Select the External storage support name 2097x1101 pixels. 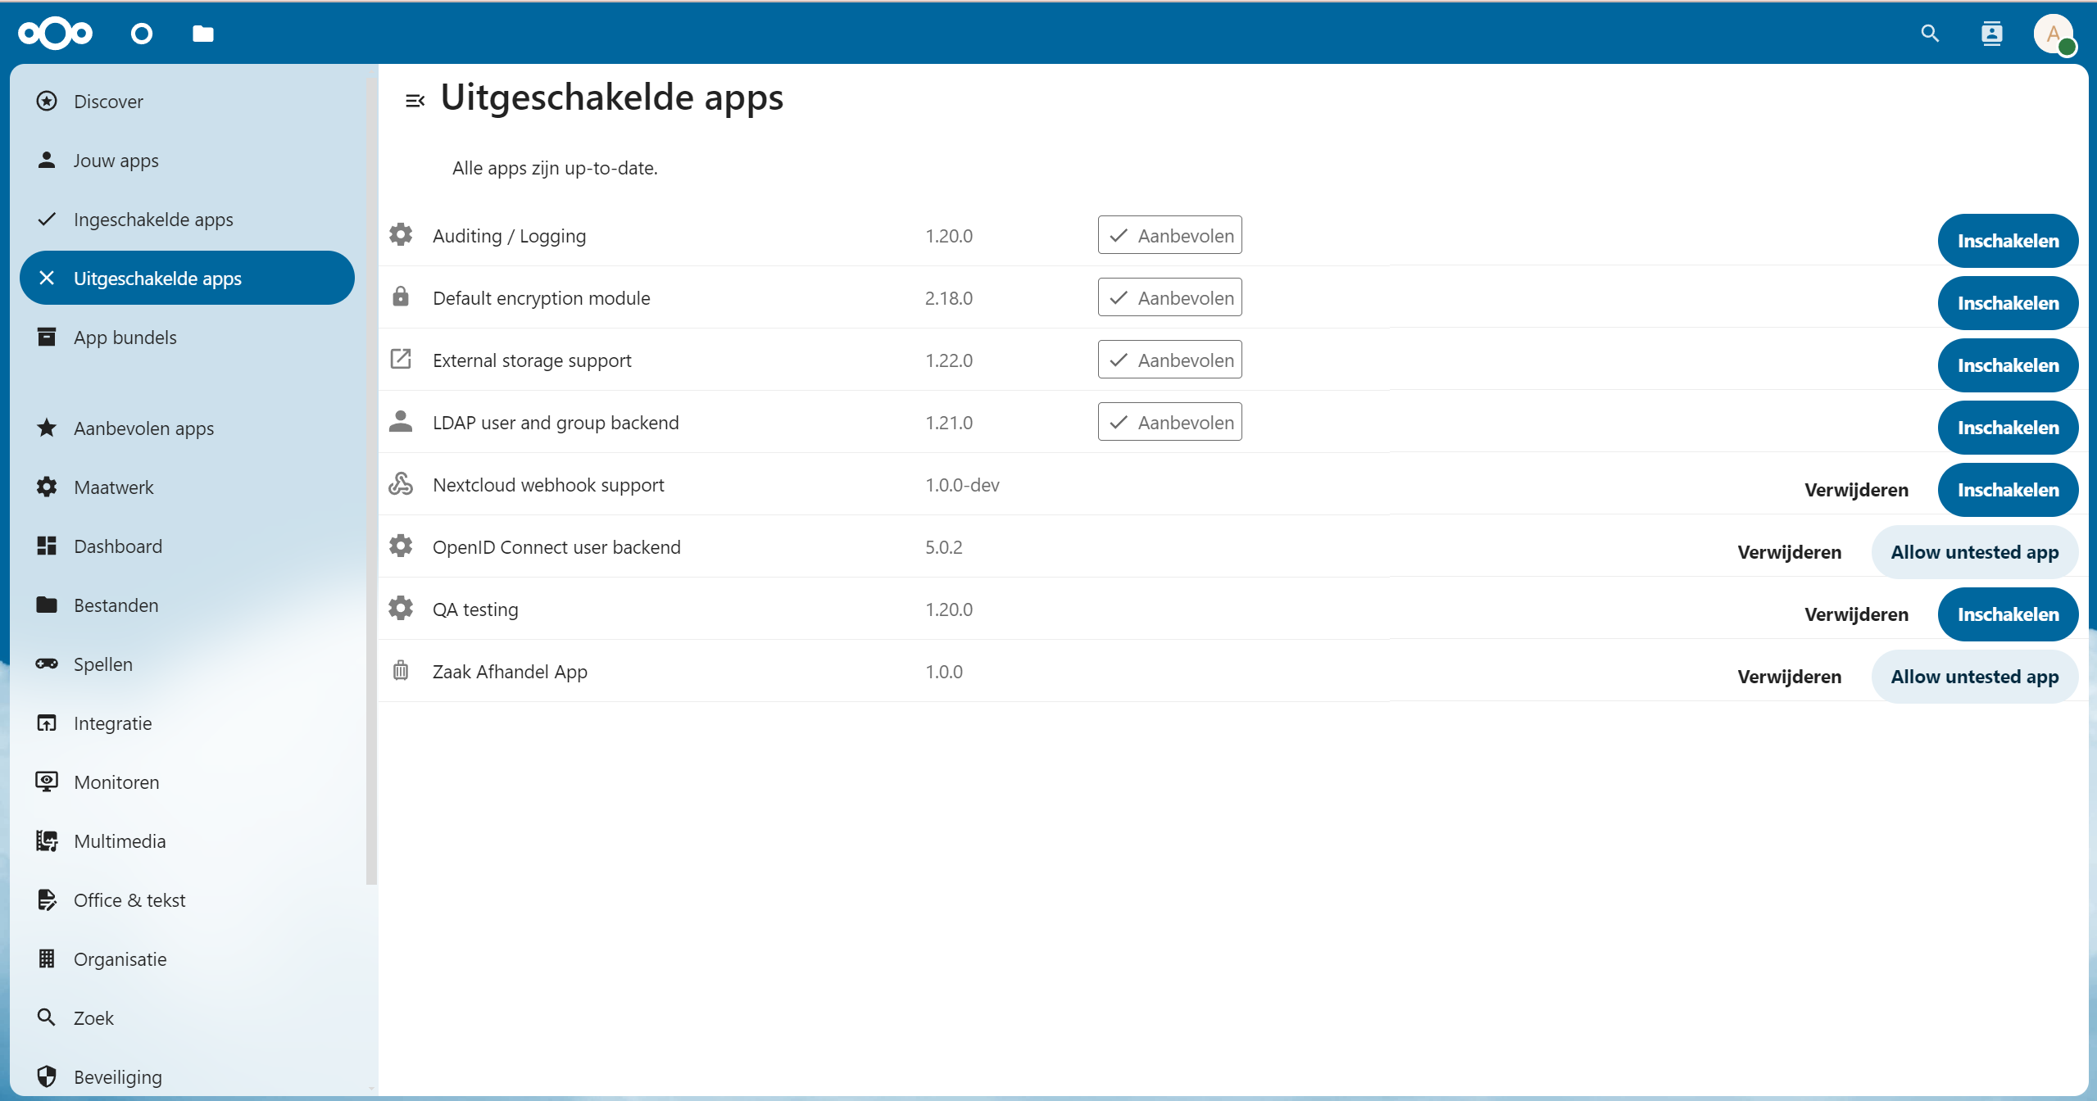tap(532, 360)
